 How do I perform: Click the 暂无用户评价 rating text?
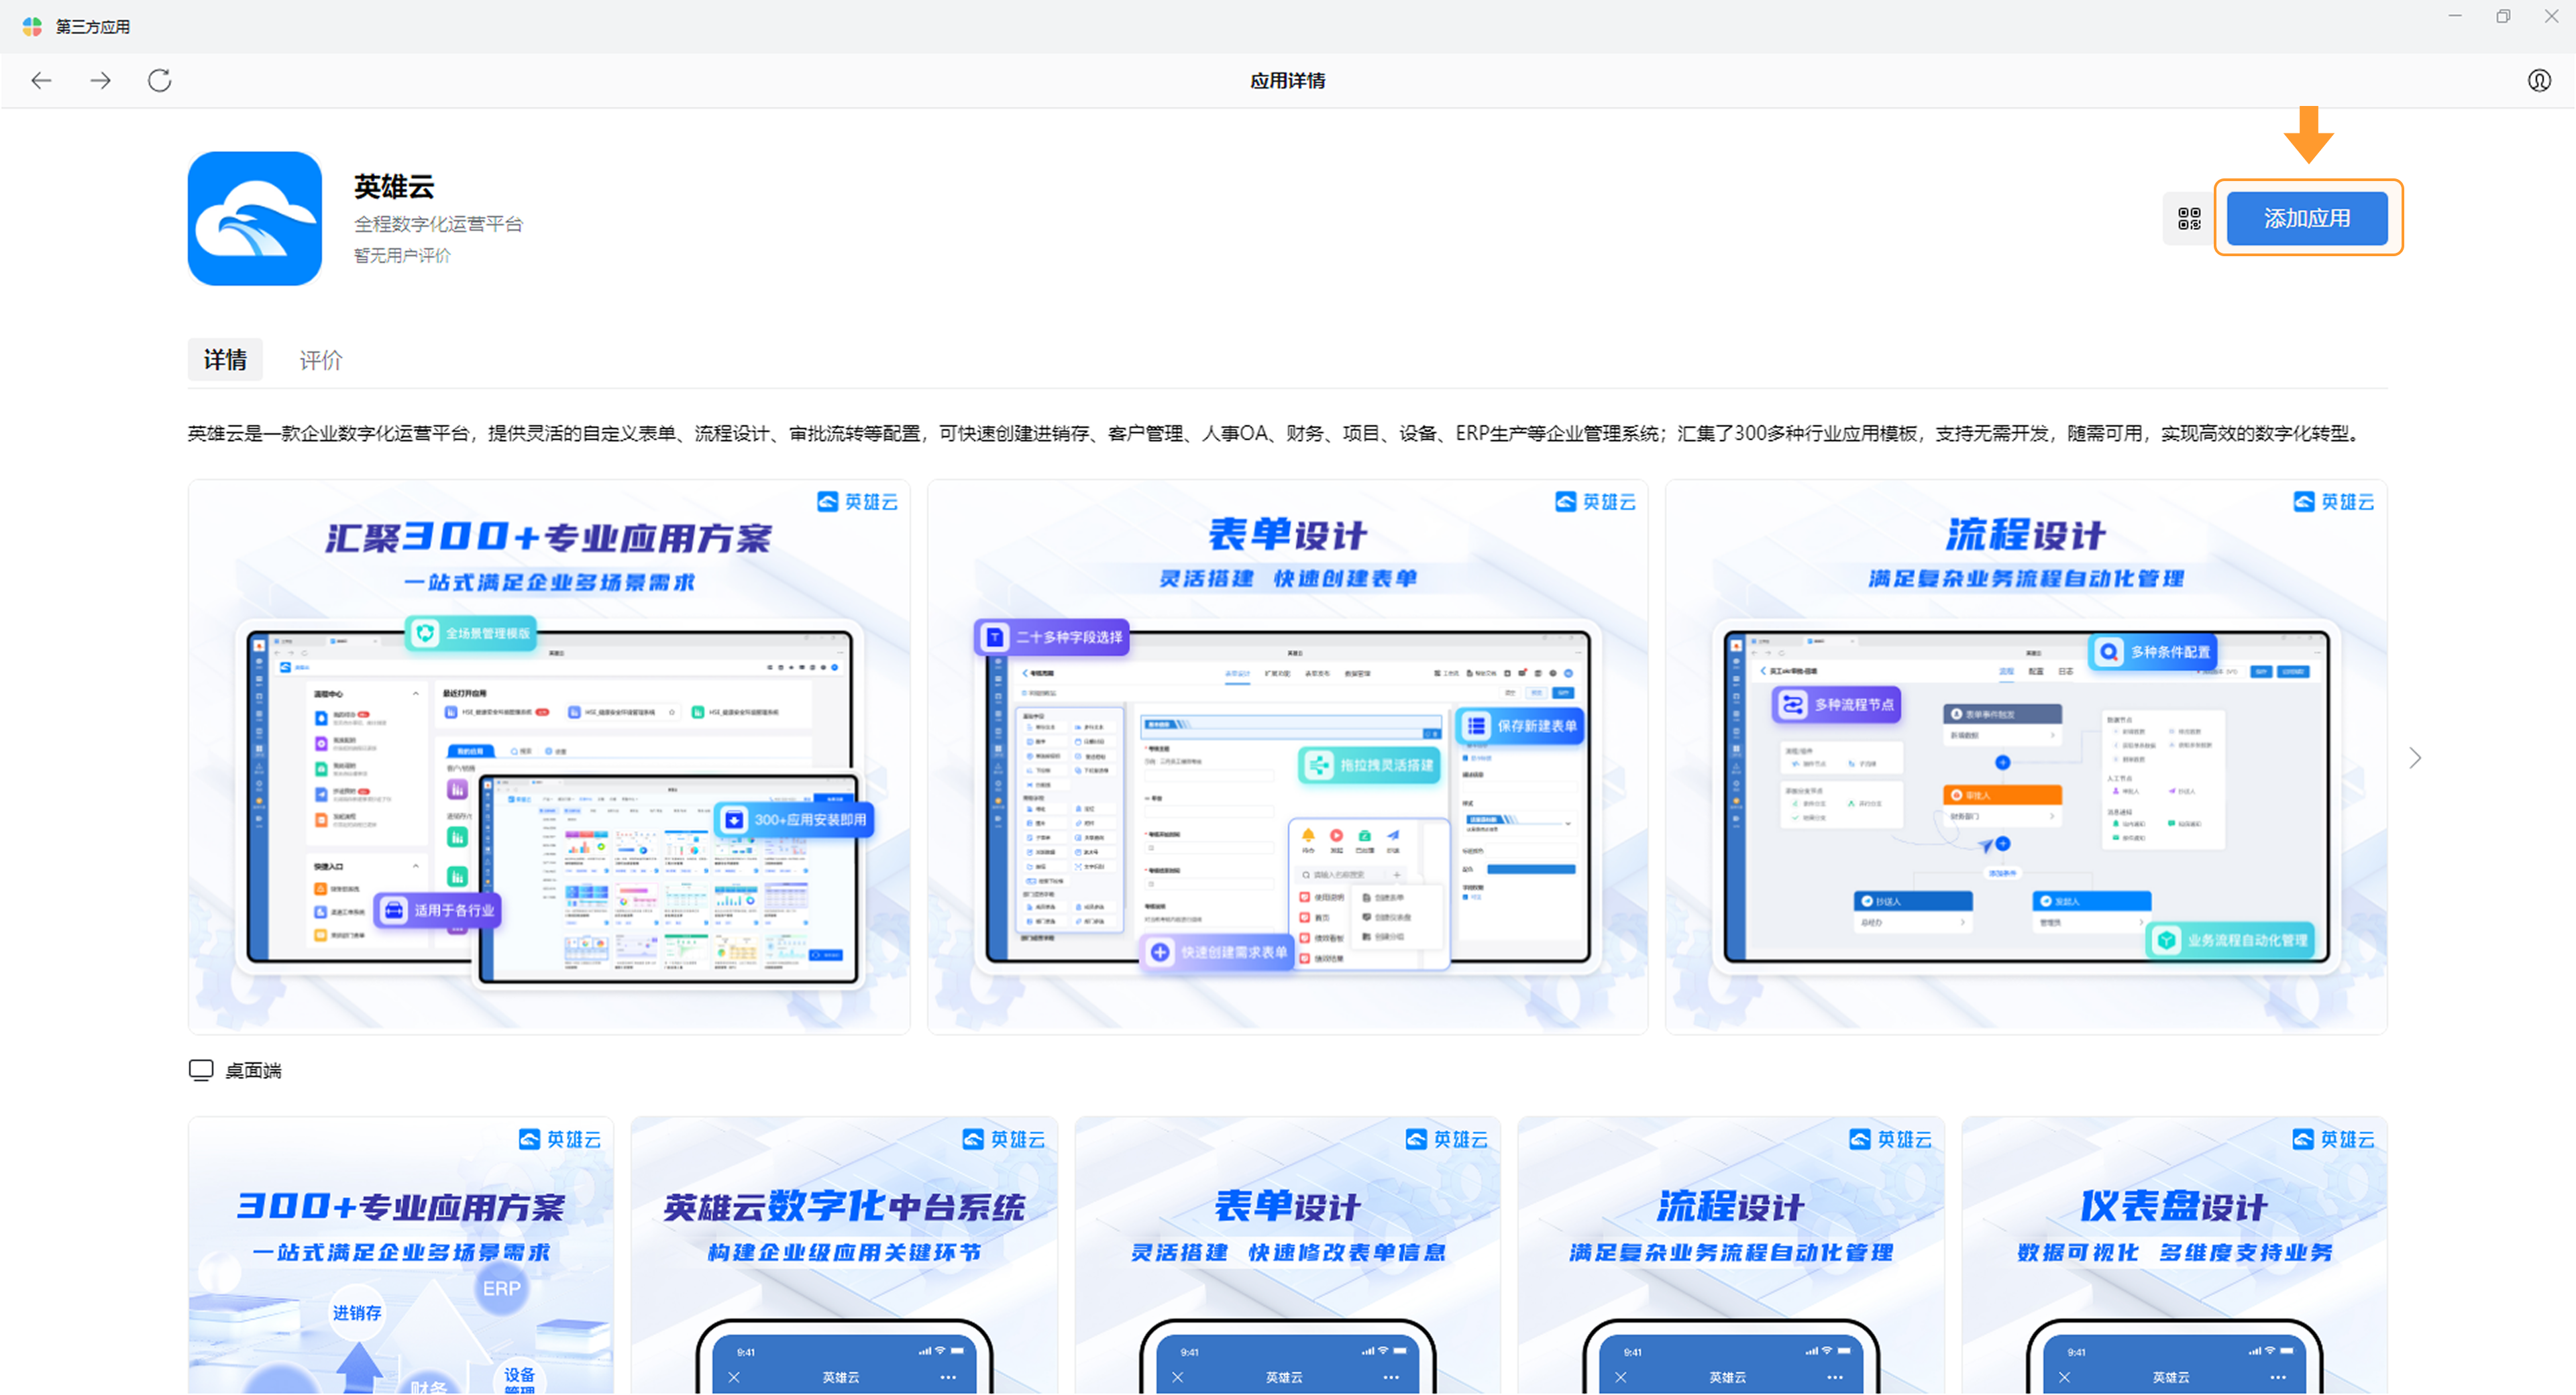tap(402, 256)
